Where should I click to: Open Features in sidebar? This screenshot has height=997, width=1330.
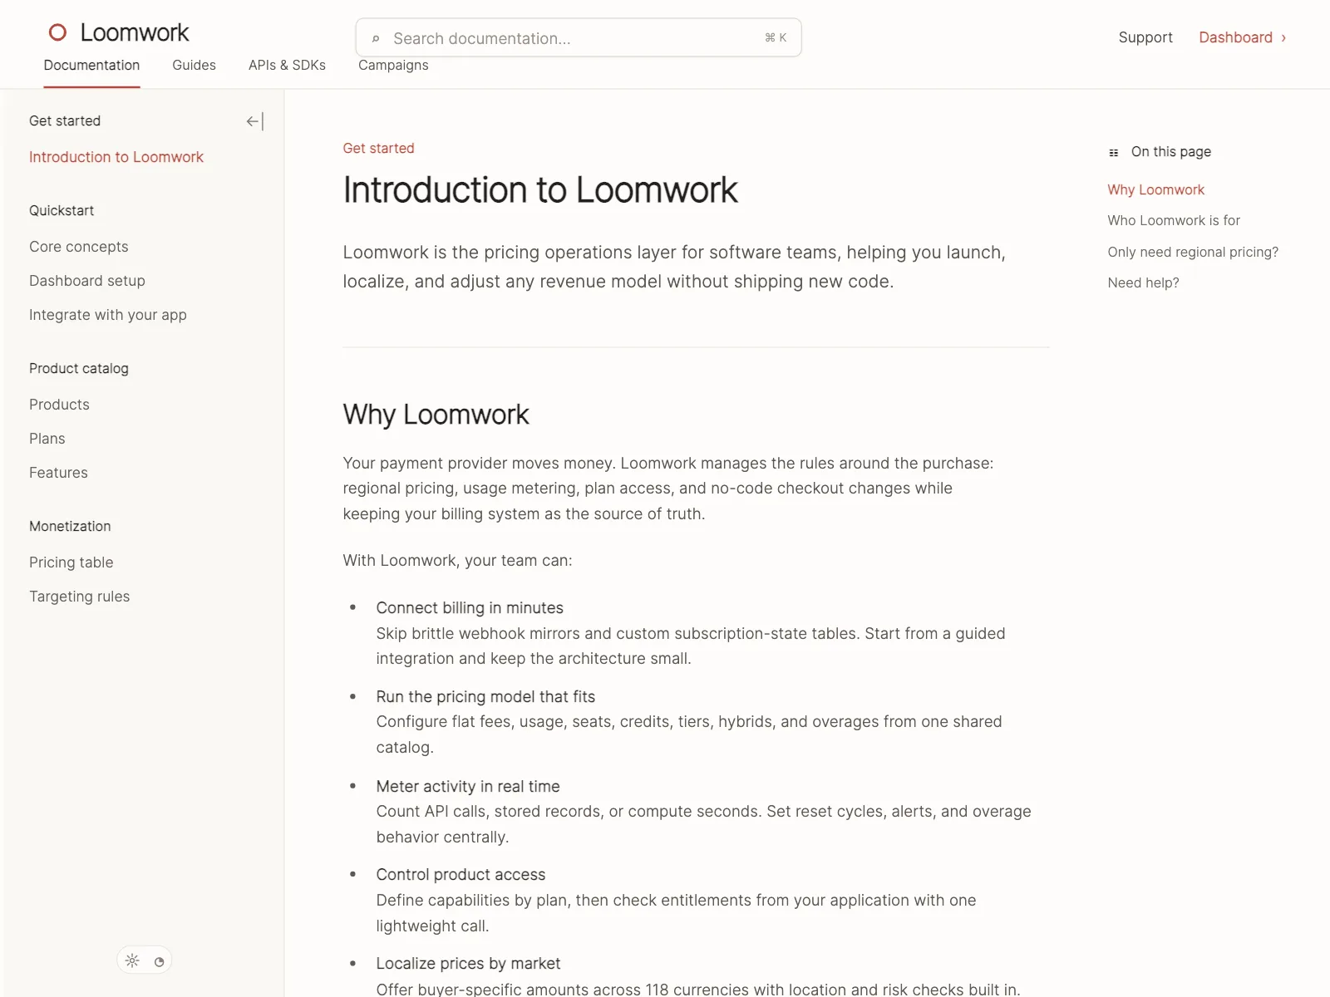coord(58,473)
